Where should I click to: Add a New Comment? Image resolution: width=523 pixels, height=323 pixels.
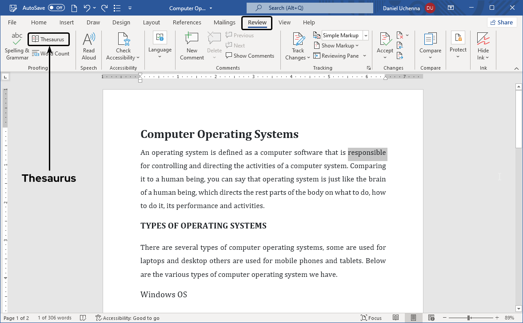[x=192, y=46]
